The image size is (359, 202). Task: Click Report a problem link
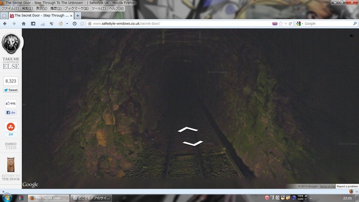(347, 186)
